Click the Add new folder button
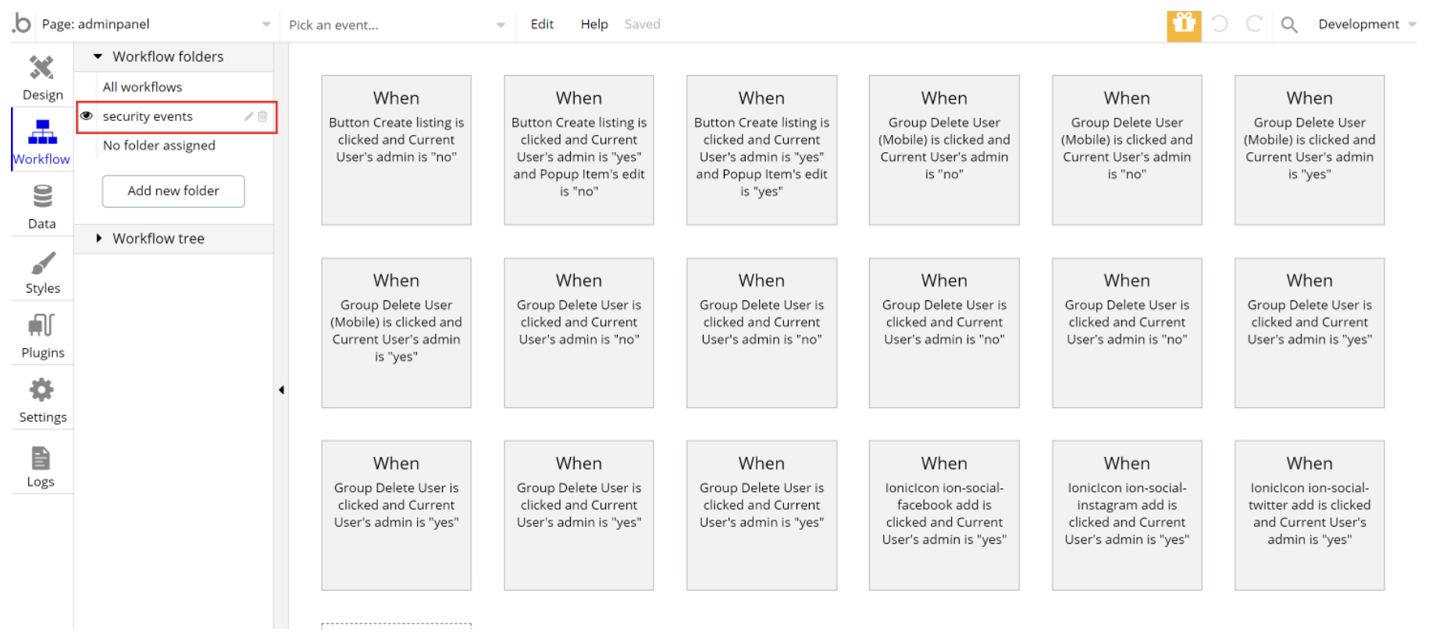Viewport: 1429px width, 632px height. tap(173, 191)
